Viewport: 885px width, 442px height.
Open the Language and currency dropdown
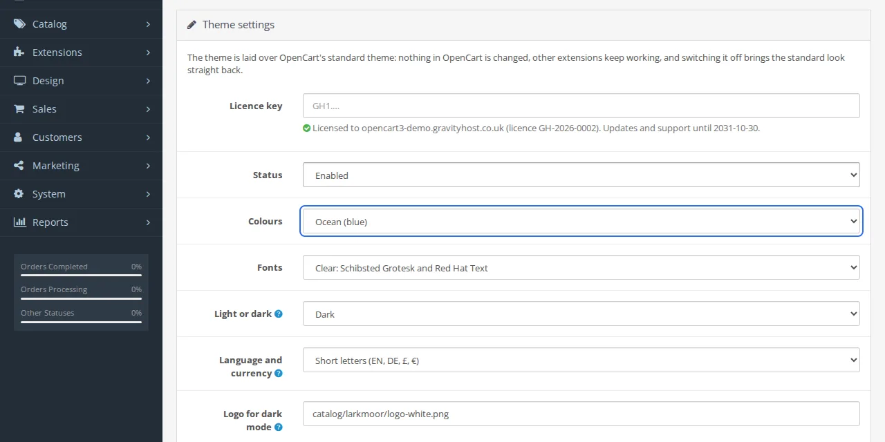tap(581, 360)
